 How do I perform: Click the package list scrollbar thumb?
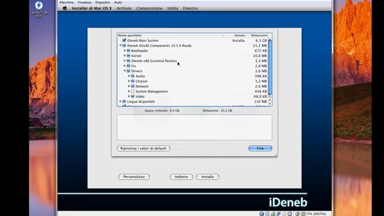[270, 67]
